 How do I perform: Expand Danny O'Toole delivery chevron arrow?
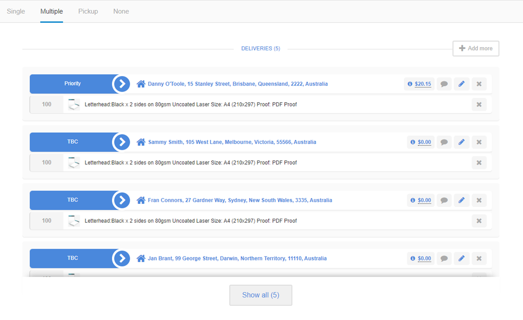click(122, 84)
